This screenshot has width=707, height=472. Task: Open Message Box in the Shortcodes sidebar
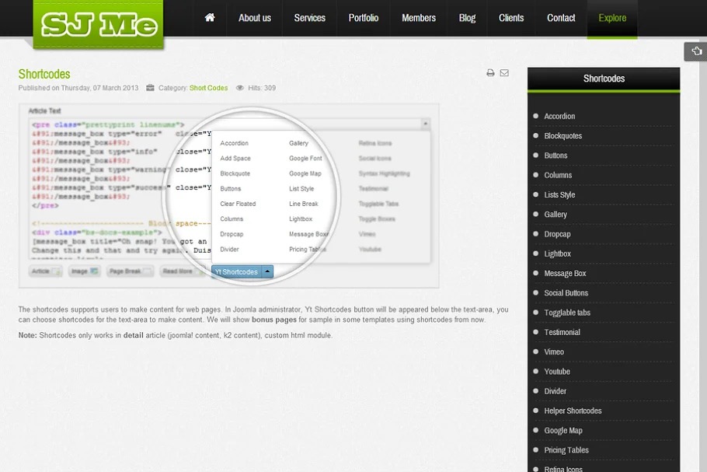pyautogui.click(x=565, y=274)
